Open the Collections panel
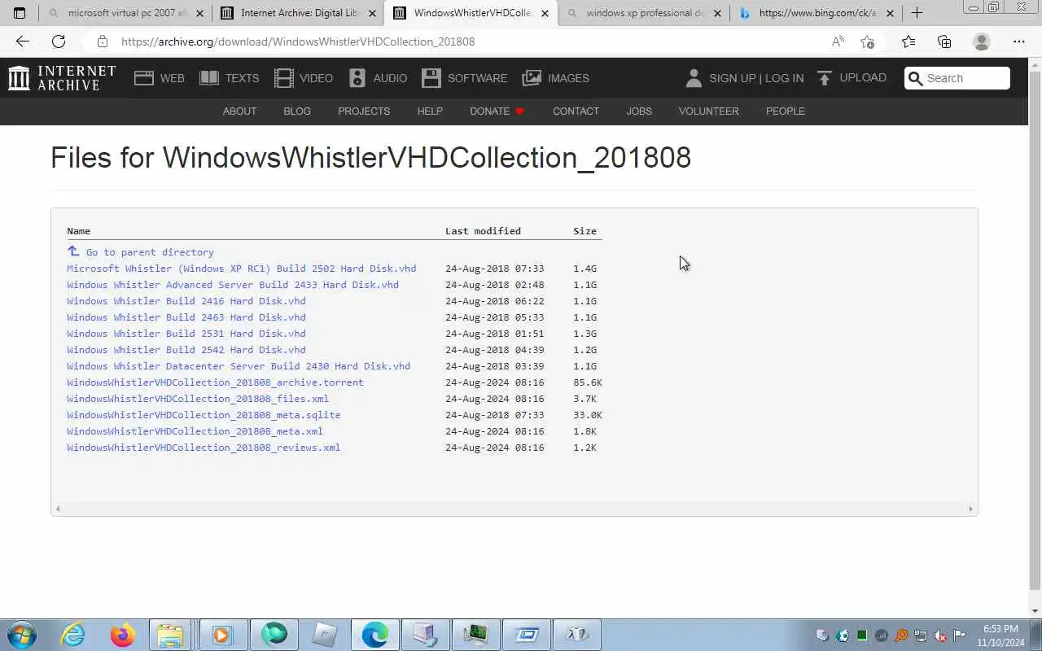Viewport: 1042px width, 651px height. (x=944, y=42)
